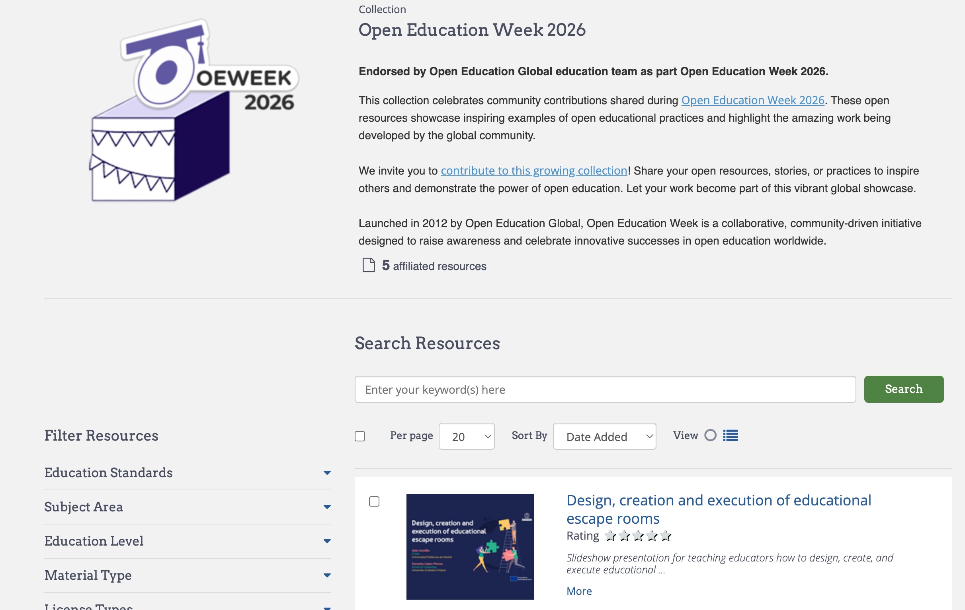The image size is (965, 610).
Task: Click the OEWEEK 2026 collection logo
Action: (x=192, y=110)
